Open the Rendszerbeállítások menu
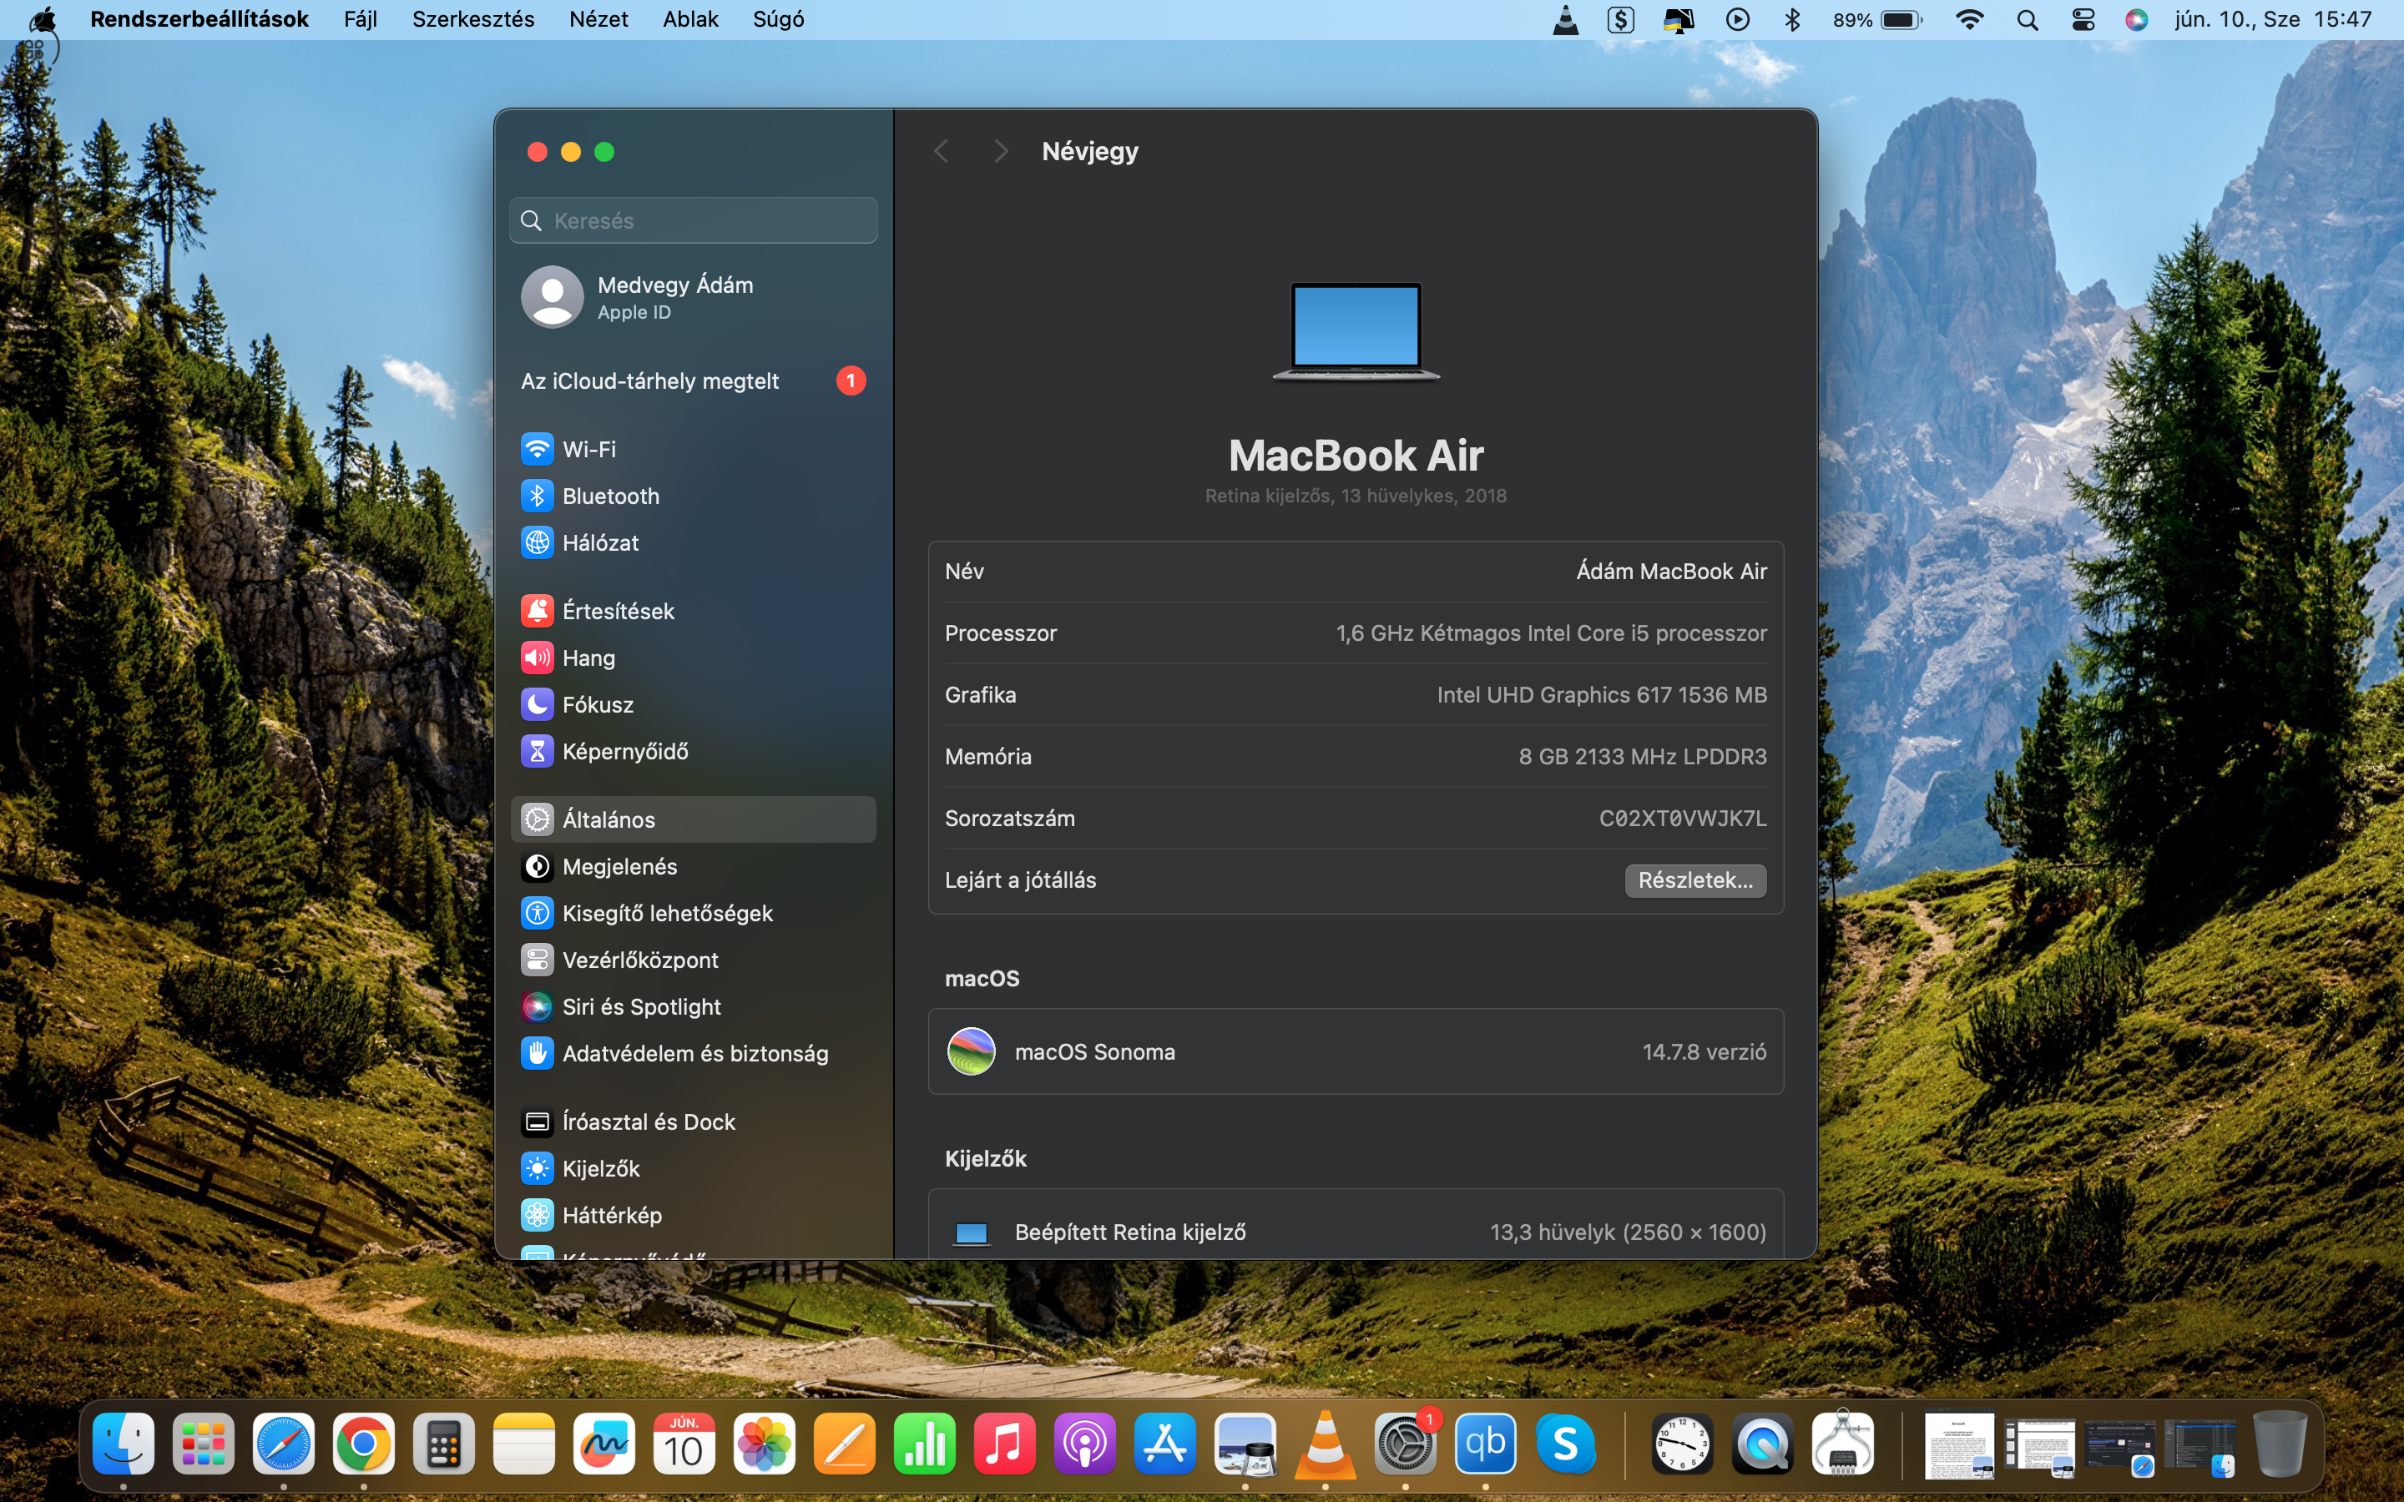2404x1502 pixels. pos(199,20)
